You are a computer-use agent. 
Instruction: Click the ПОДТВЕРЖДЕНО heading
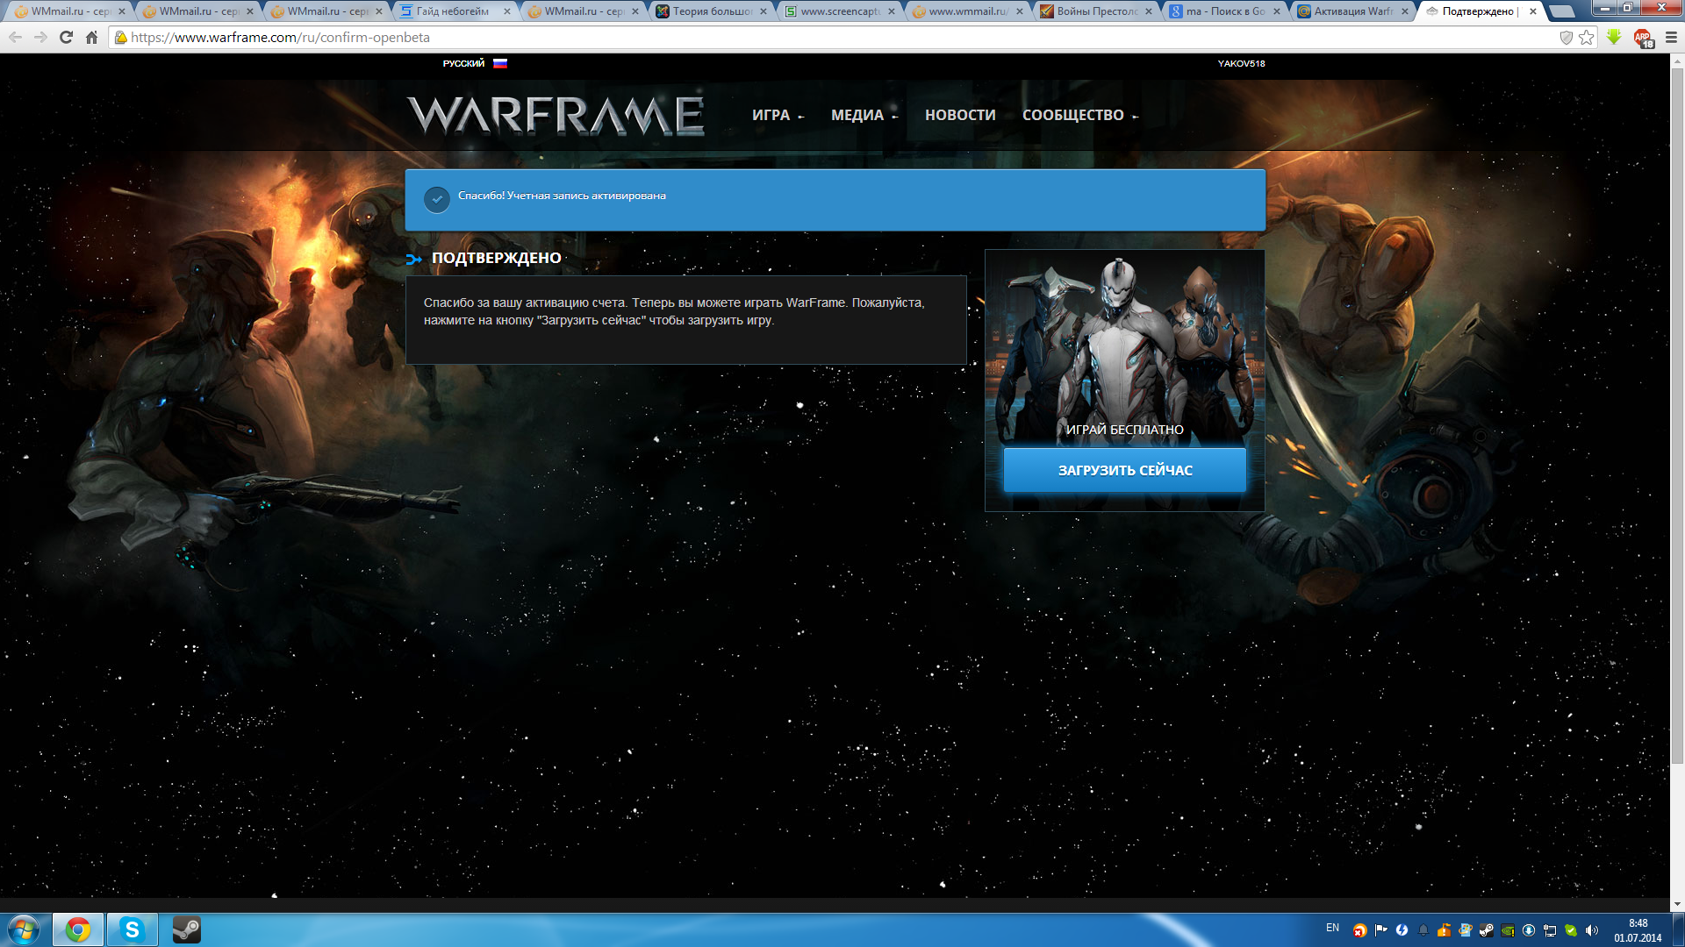click(x=497, y=258)
